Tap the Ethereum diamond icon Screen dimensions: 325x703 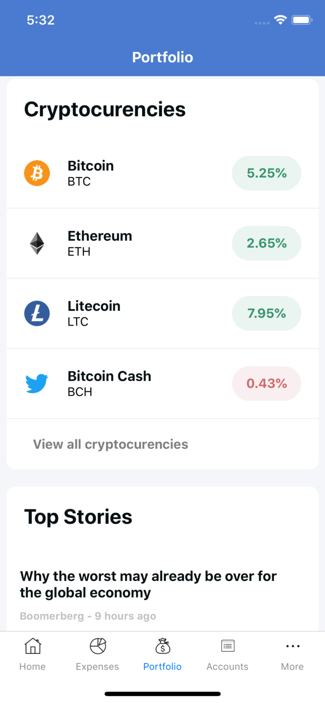point(37,243)
